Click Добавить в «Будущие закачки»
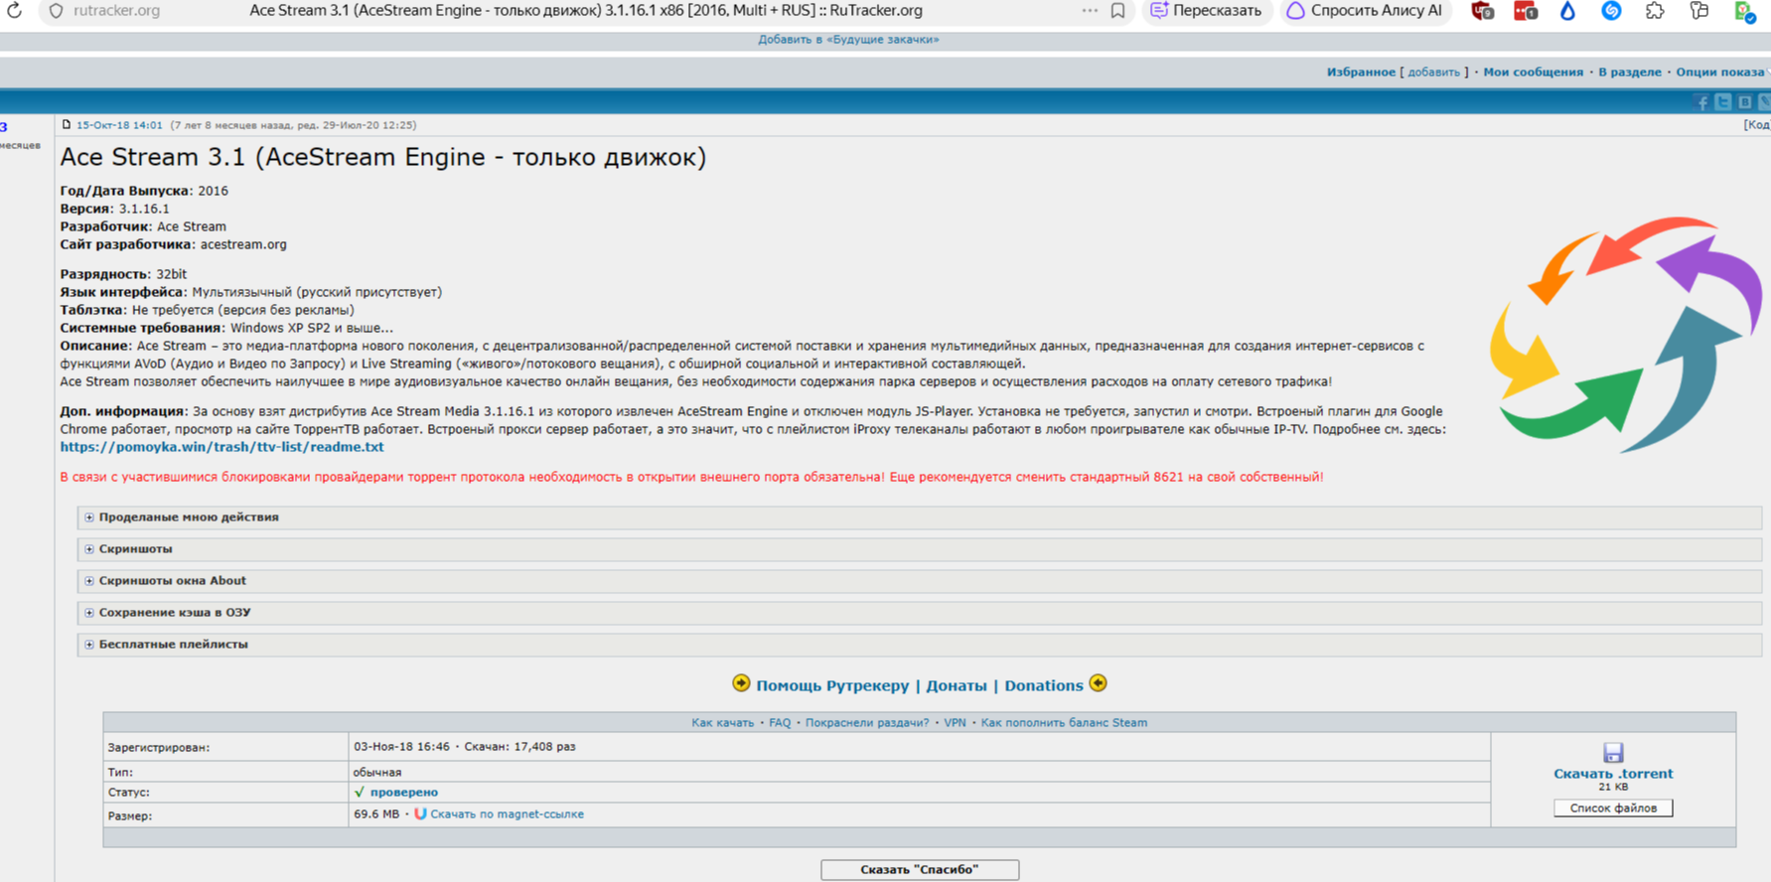The image size is (1771, 882). pos(848,40)
